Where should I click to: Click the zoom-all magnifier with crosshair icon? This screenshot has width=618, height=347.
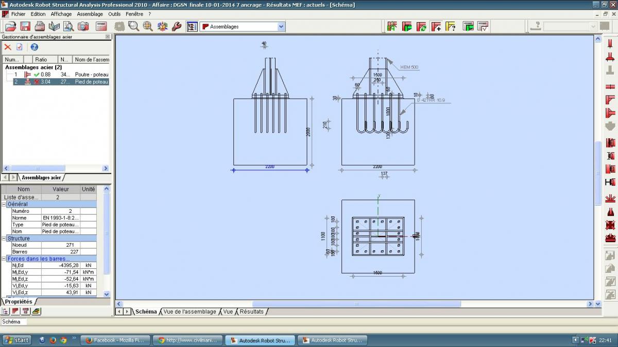click(148, 26)
